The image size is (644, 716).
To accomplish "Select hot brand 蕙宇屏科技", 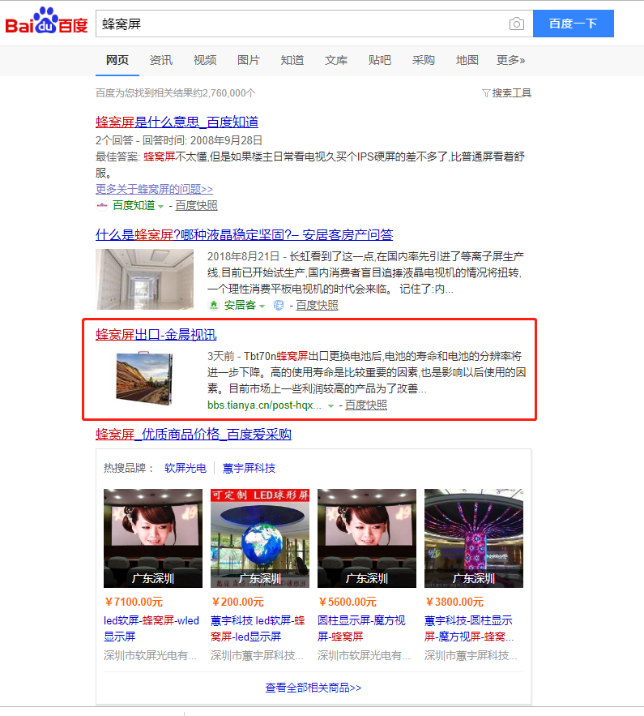I will tap(249, 468).
